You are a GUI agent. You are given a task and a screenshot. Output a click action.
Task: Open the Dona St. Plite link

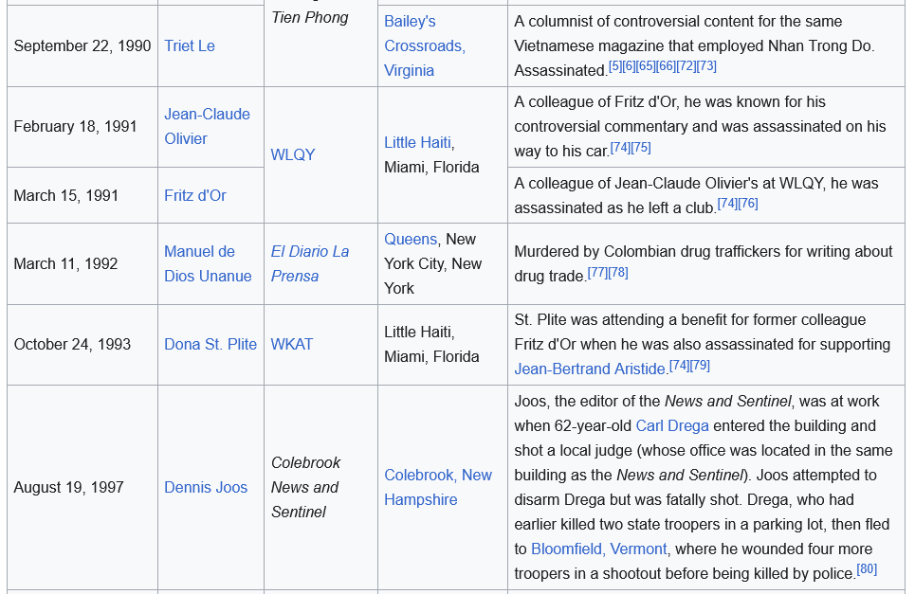pos(210,344)
